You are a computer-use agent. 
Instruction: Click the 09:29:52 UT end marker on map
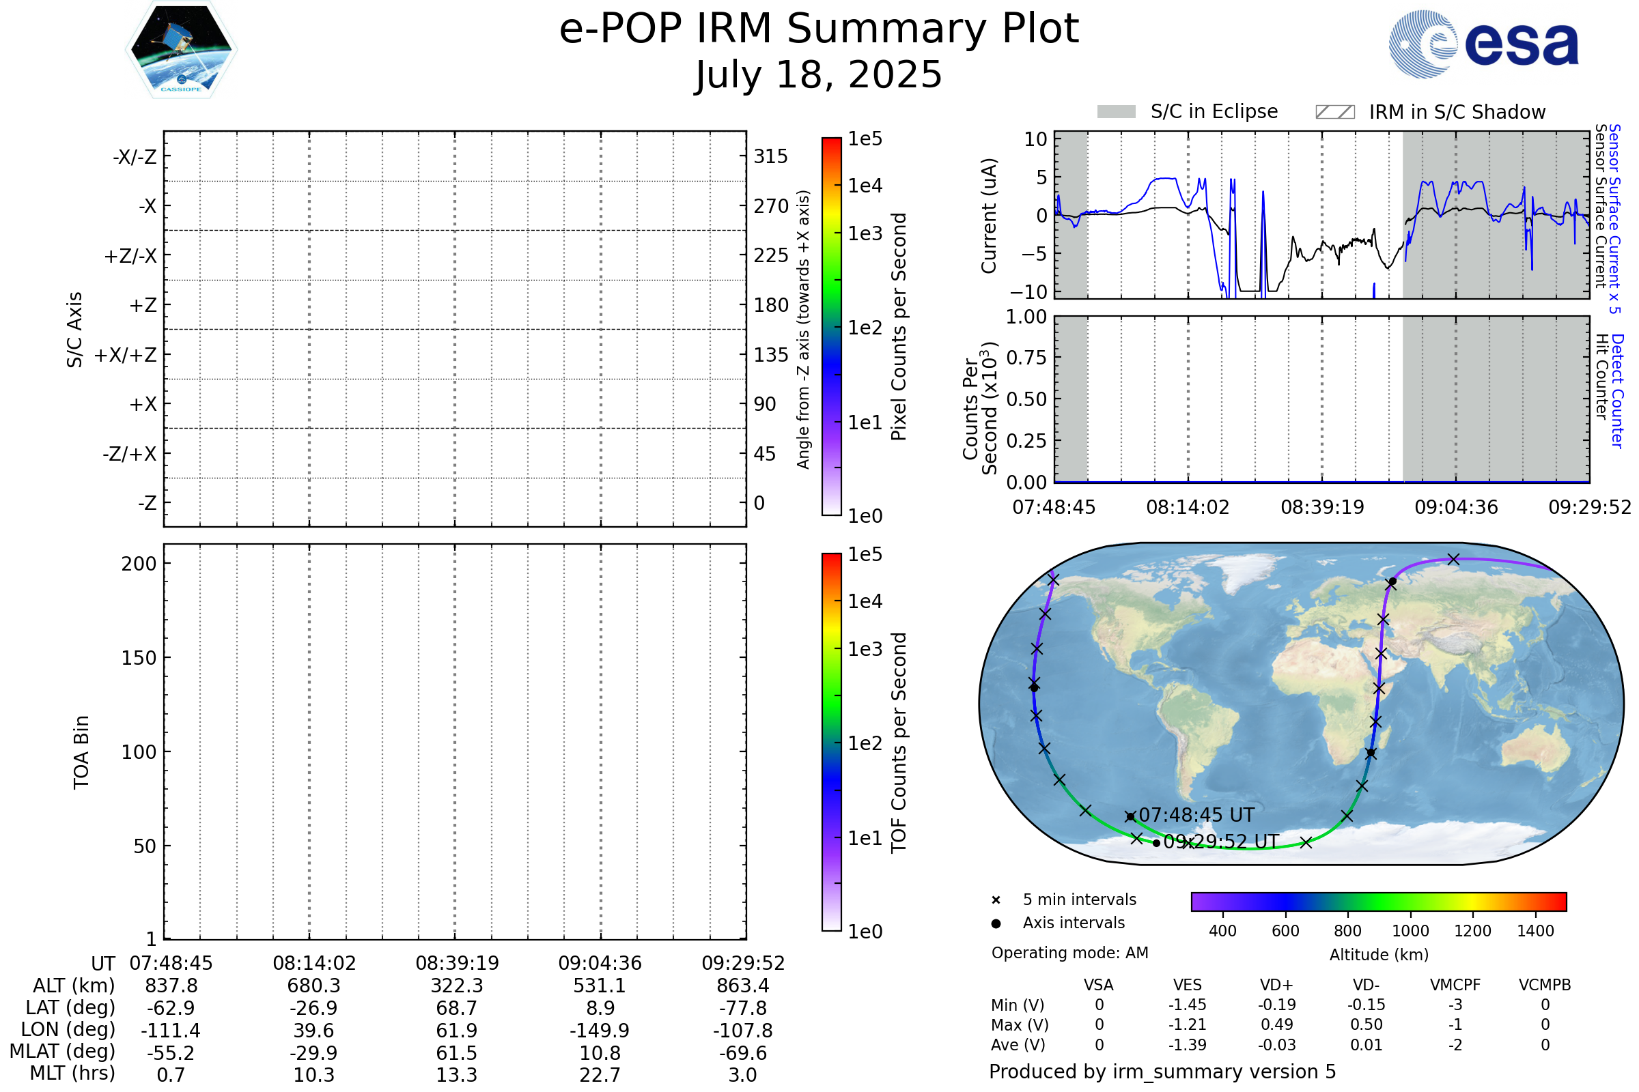coord(1157,844)
